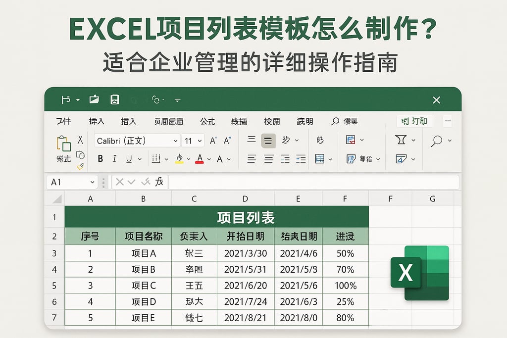Click the 共享 button in the top right

[x=414, y=121]
